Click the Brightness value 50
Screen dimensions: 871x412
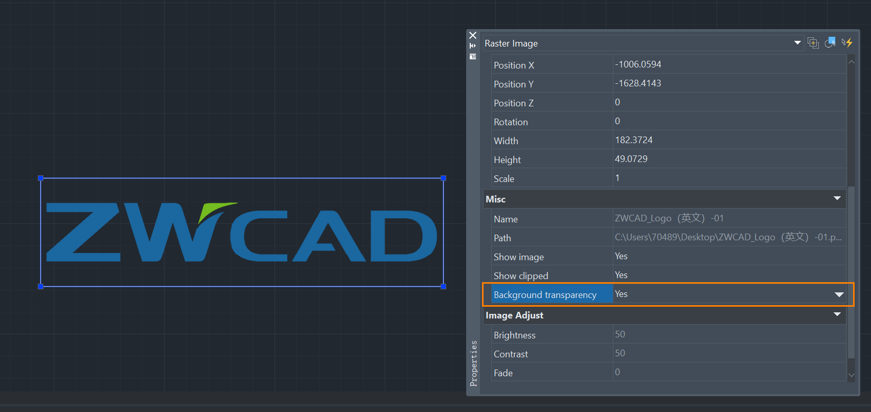[620, 334]
